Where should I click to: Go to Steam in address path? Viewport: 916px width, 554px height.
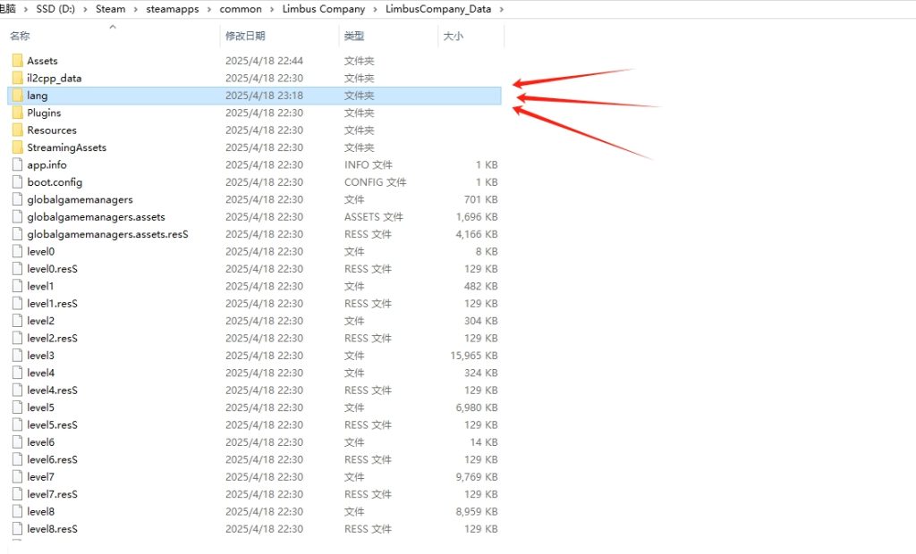point(110,9)
